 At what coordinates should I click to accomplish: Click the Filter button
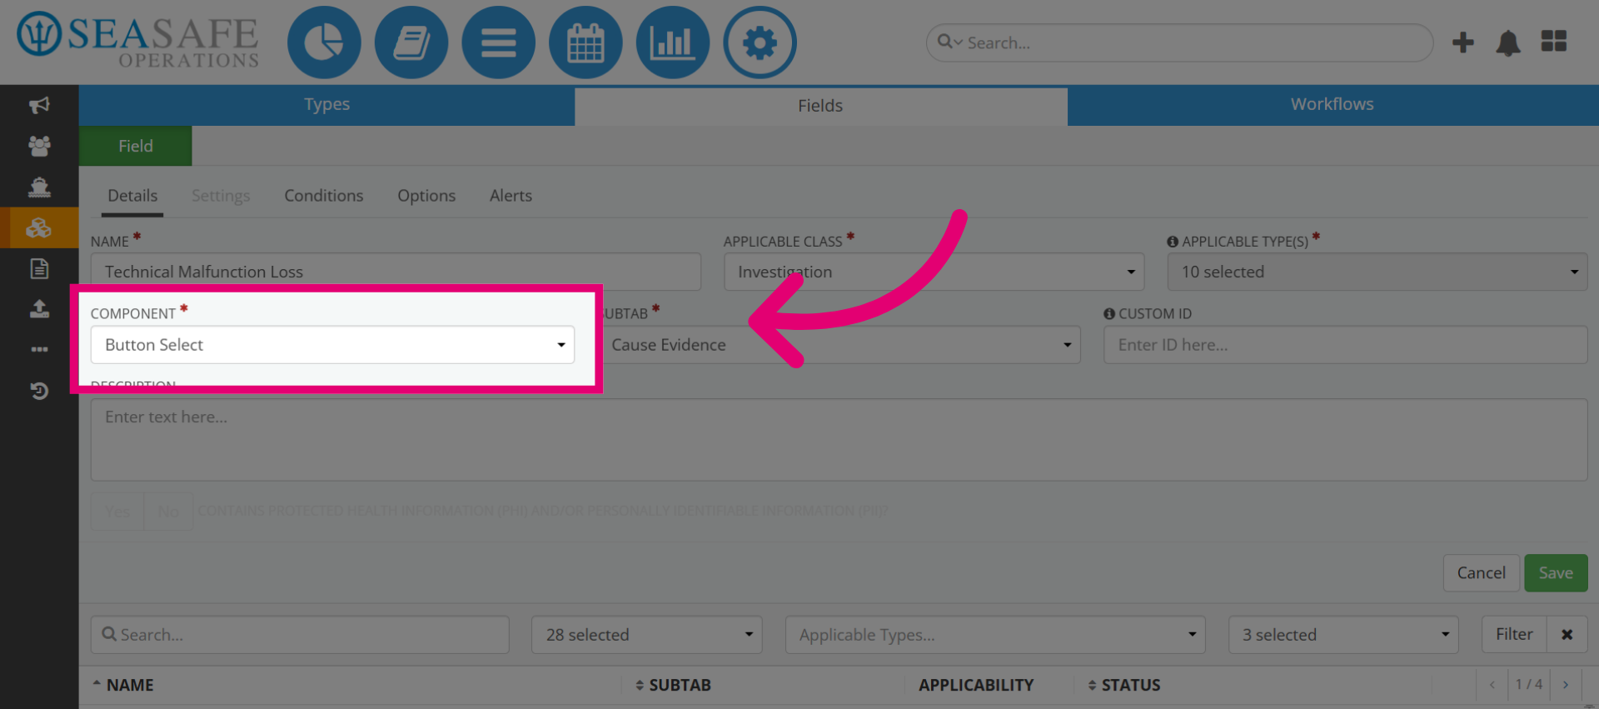(x=1514, y=635)
